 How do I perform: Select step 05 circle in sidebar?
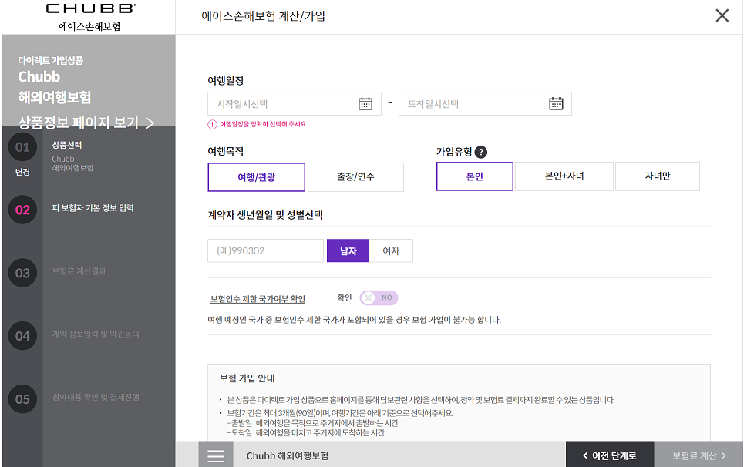(22, 399)
